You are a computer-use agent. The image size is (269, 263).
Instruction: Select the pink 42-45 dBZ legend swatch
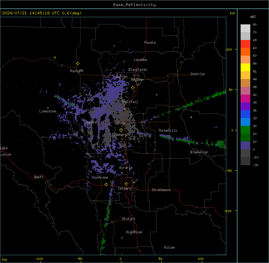[x=245, y=91]
